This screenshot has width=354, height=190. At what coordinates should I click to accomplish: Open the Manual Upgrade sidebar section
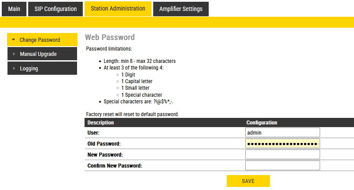pyautogui.click(x=38, y=54)
